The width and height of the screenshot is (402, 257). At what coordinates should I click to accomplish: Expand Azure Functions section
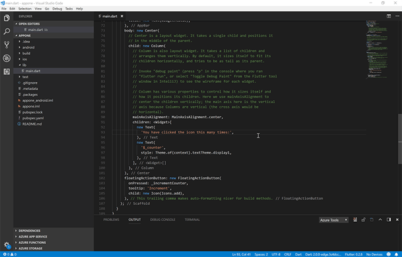pyautogui.click(x=53, y=243)
